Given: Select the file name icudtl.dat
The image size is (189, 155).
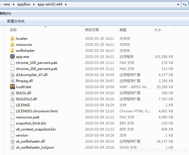Looking at the screenshot, I should [24, 87].
